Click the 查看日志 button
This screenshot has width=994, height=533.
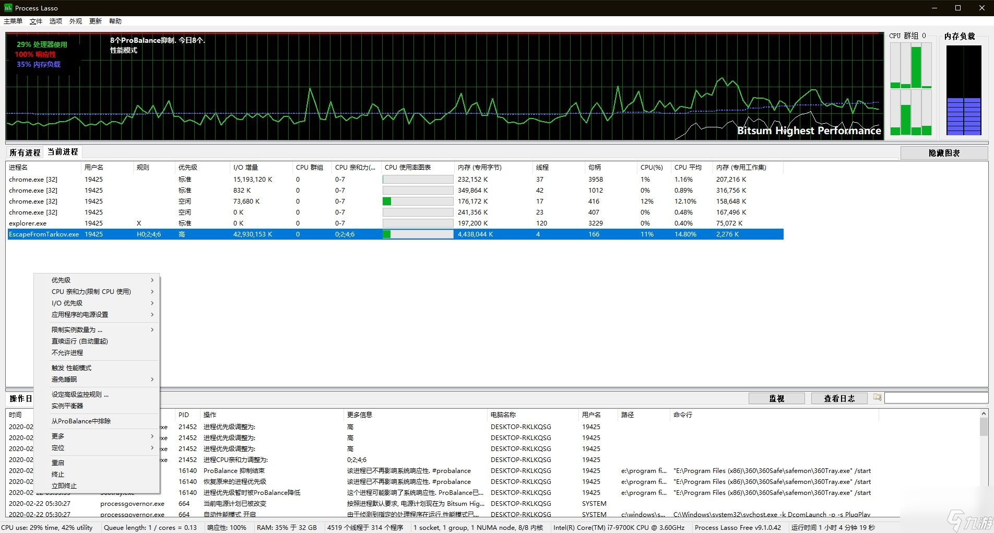coord(839,398)
